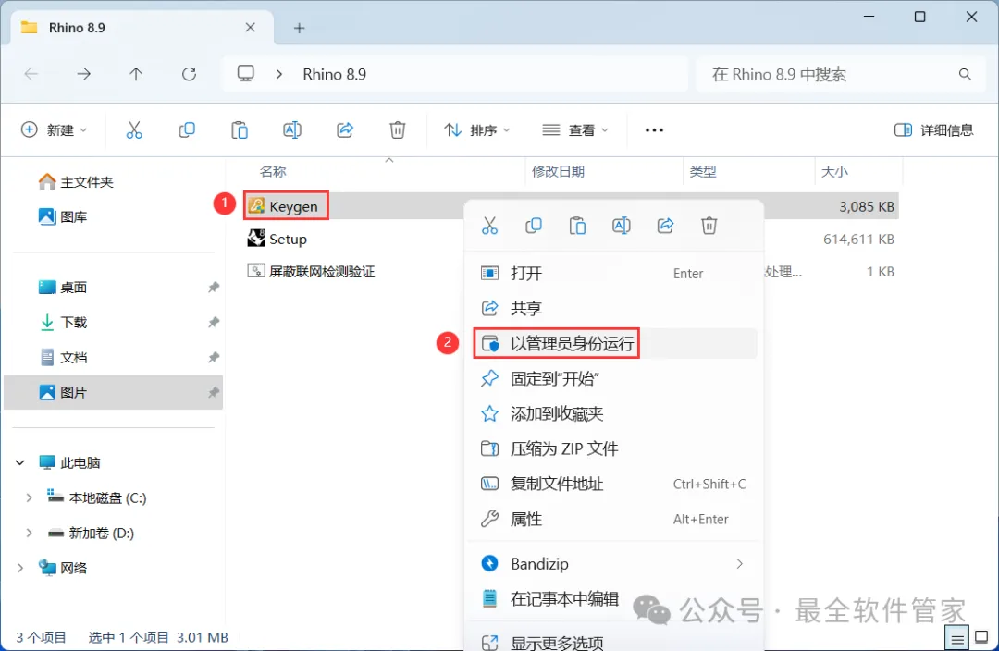Click the Share icon in the toolbar
999x651 pixels.
345,130
